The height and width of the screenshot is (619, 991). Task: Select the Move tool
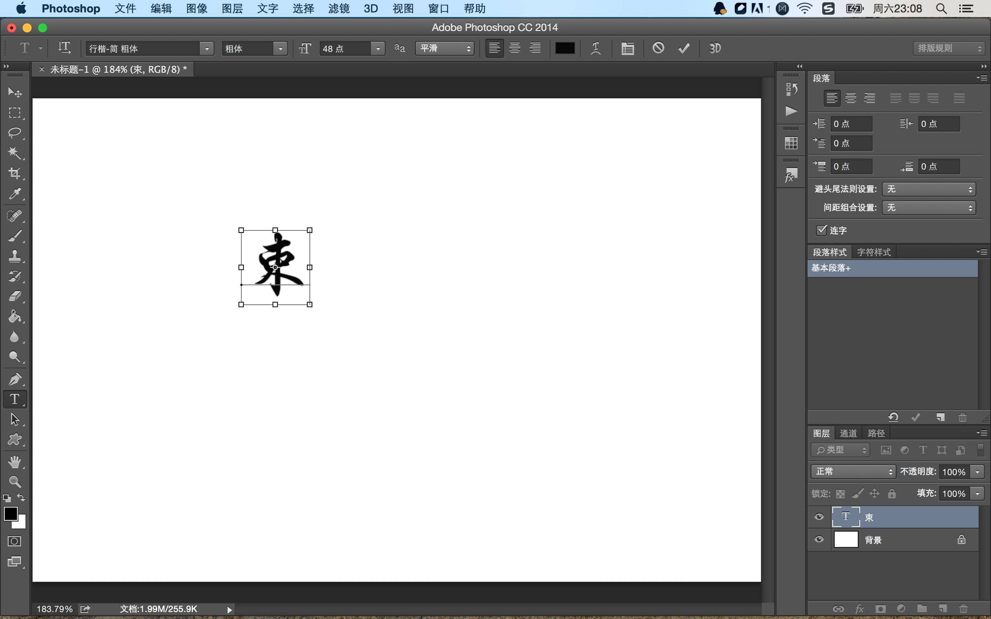(x=15, y=92)
